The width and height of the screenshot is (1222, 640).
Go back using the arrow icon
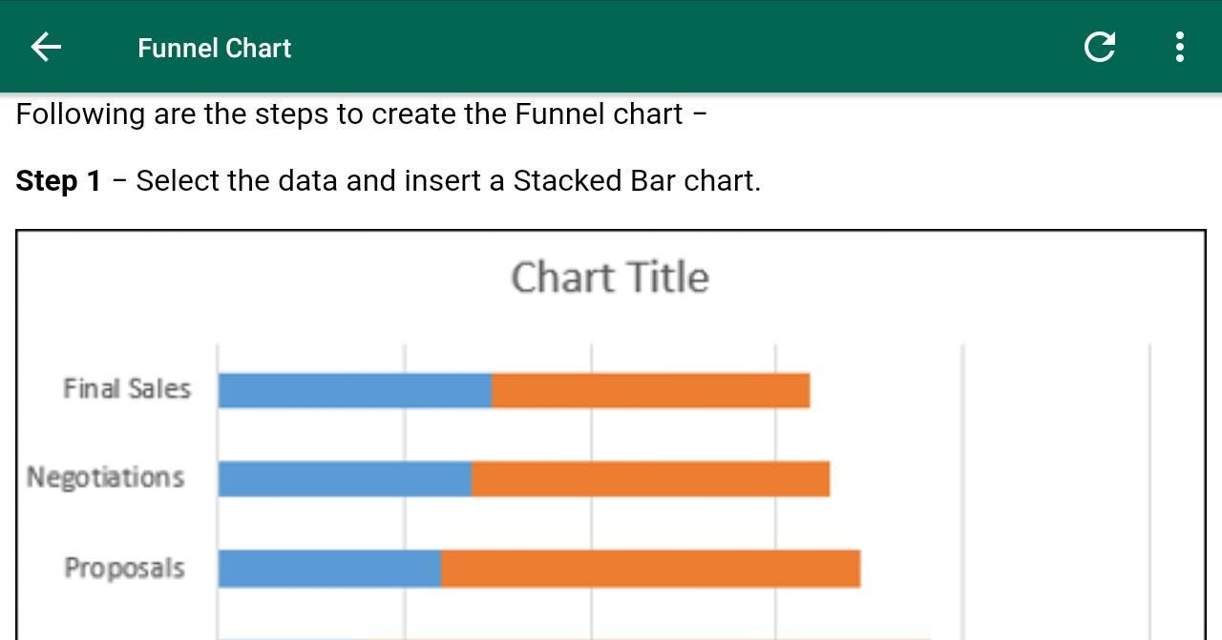(46, 47)
